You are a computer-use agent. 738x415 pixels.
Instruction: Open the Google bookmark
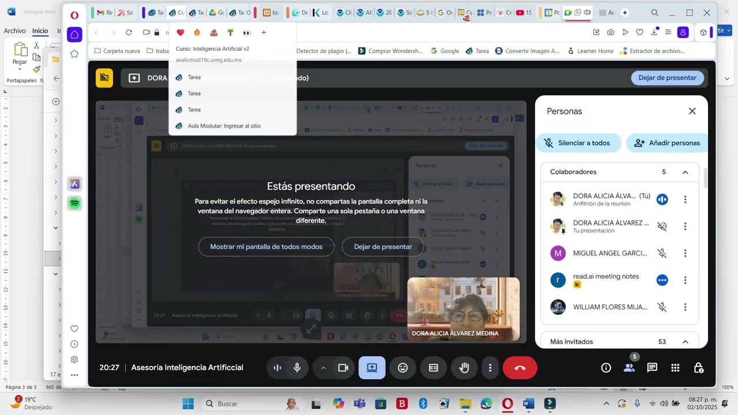pyautogui.click(x=445, y=51)
